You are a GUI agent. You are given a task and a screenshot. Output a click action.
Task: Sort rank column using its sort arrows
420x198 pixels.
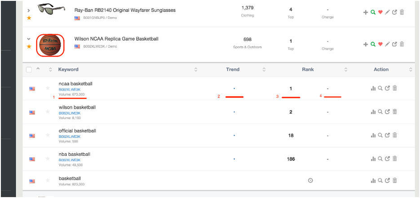tap(346, 70)
